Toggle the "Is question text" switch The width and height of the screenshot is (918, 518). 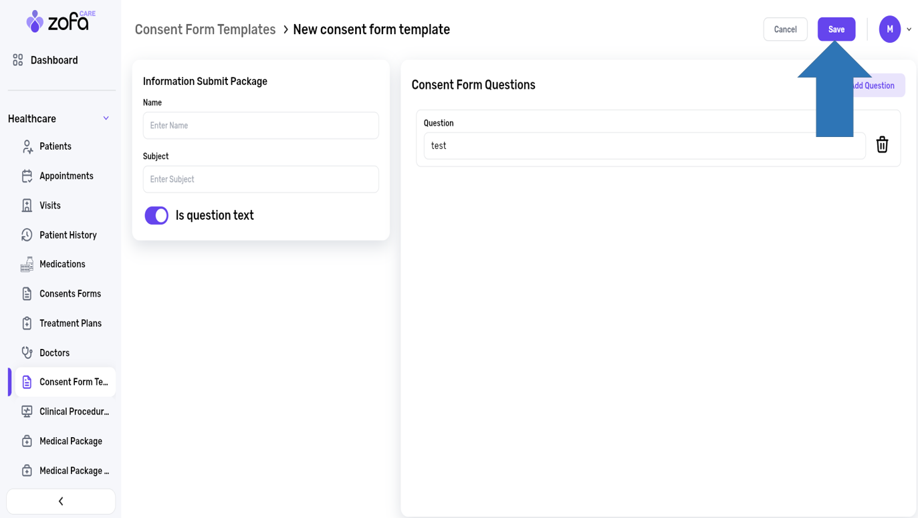[156, 215]
